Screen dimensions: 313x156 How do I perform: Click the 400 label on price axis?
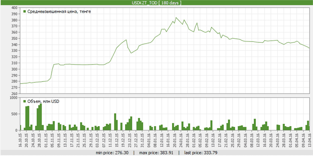click(x=15, y=8)
